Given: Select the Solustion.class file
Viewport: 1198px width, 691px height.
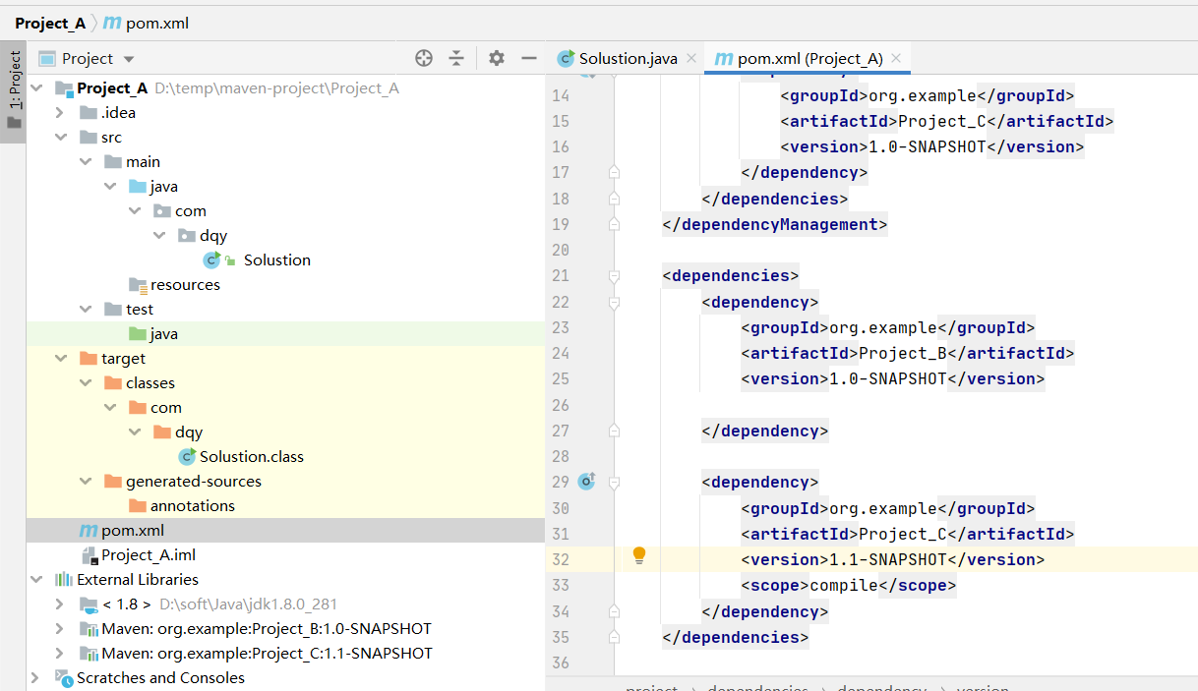Looking at the screenshot, I should tap(251, 456).
